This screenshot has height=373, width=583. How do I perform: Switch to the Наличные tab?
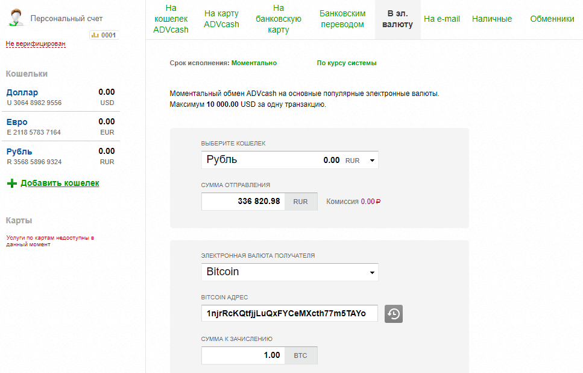(491, 19)
